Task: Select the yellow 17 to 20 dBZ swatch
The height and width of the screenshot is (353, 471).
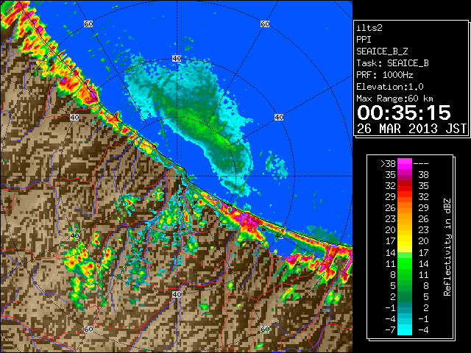Action: coord(405,241)
